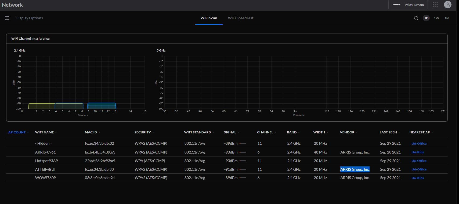
Task: Click the signal bar for WOW!7609
Action: 243,178
